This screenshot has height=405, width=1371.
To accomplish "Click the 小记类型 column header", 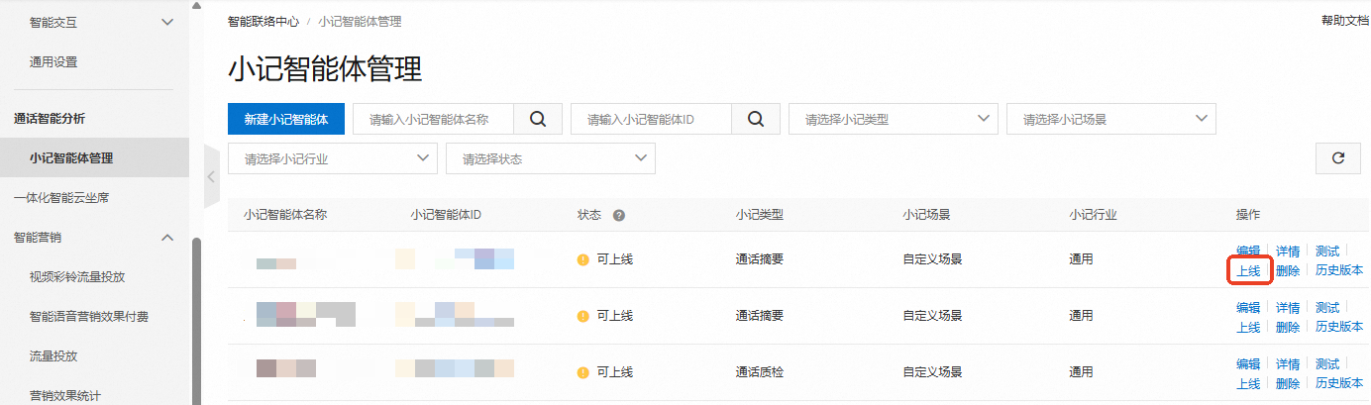I will tap(760, 215).
